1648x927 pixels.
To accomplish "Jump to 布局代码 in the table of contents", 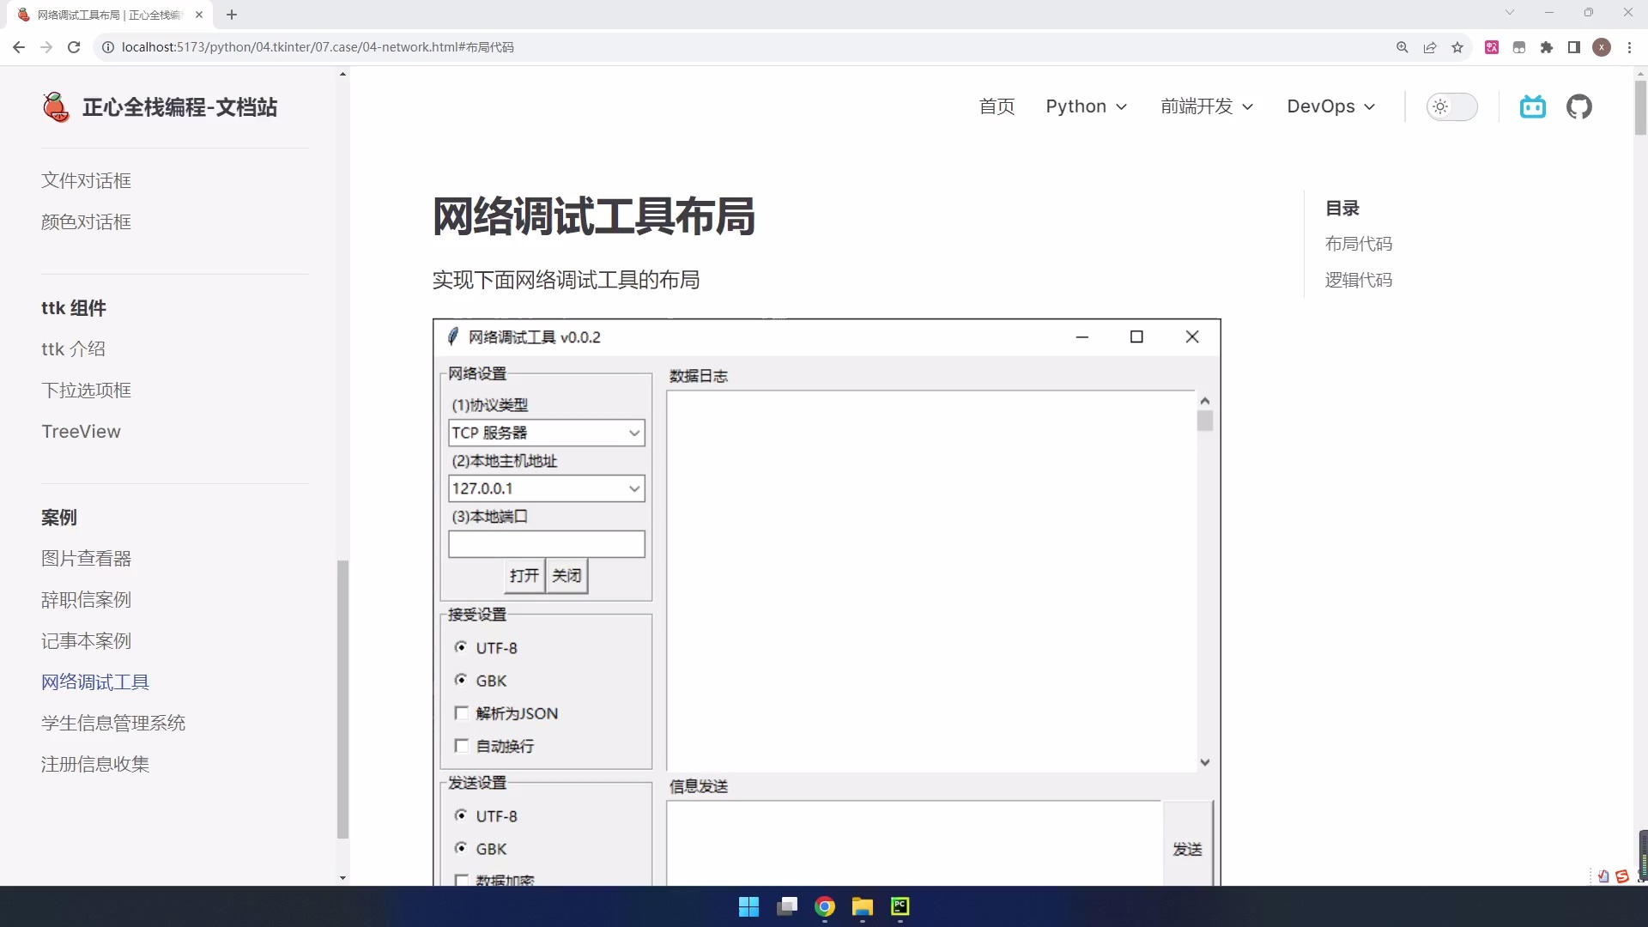I will pos(1359,244).
